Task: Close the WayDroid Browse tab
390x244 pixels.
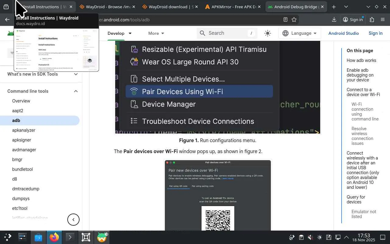Action: pos(134,7)
